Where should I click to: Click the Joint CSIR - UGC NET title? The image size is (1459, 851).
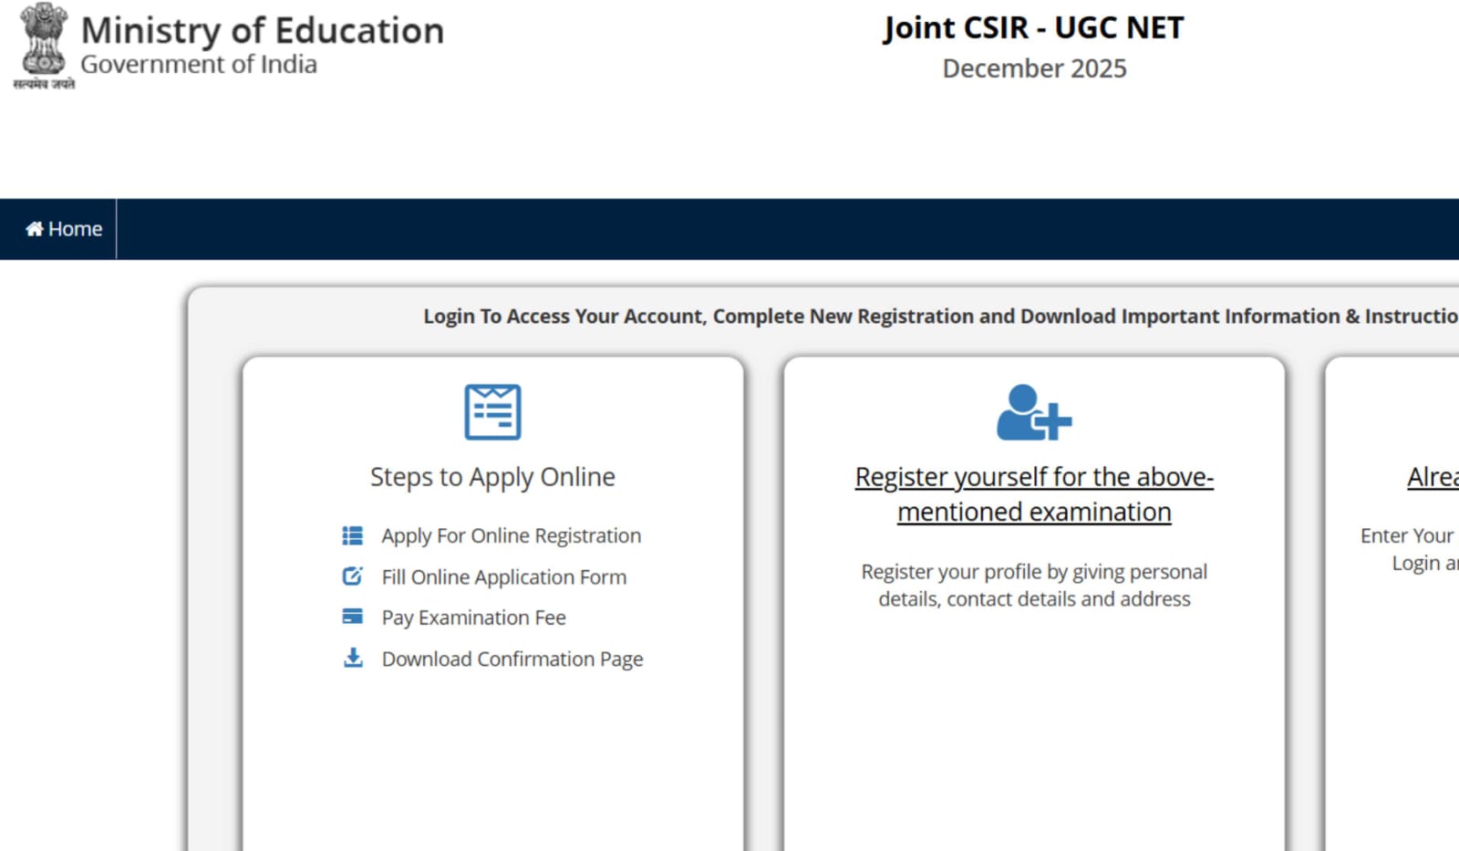[1034, 28]
